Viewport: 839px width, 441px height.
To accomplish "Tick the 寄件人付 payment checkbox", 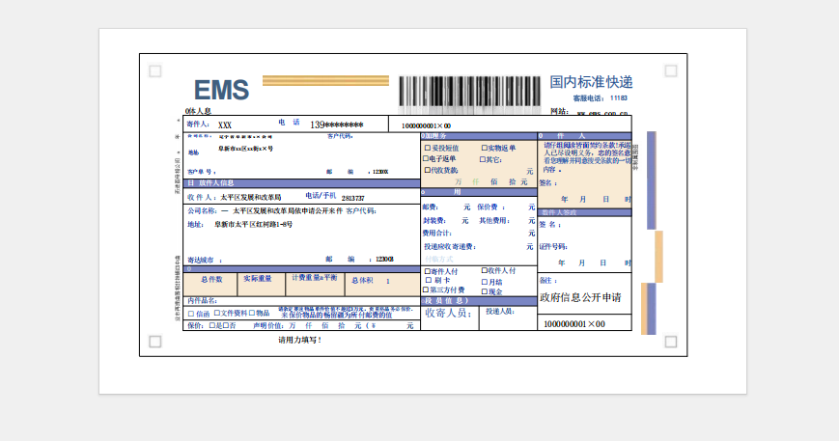I will (x=428, y=271).
